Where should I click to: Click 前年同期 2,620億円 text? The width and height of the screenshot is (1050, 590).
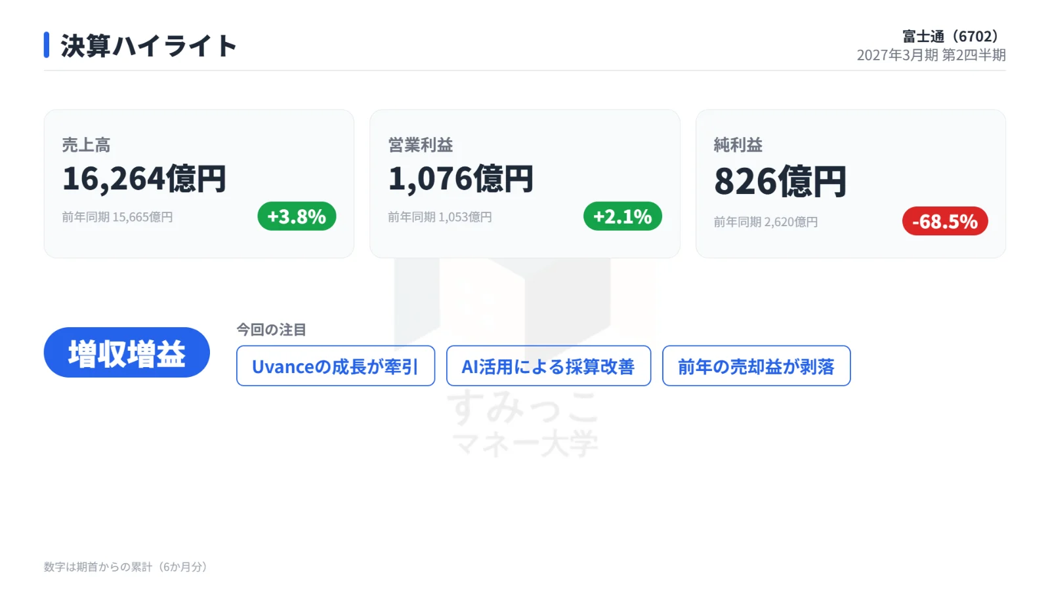pyautogui.click(x=766, y=222)
